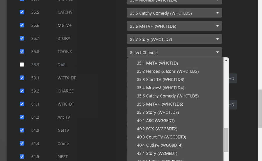The image size is (262, 161).
Task: Choose 43.1 Story (WZMEDT) option
Action: [x=157, y=153]
